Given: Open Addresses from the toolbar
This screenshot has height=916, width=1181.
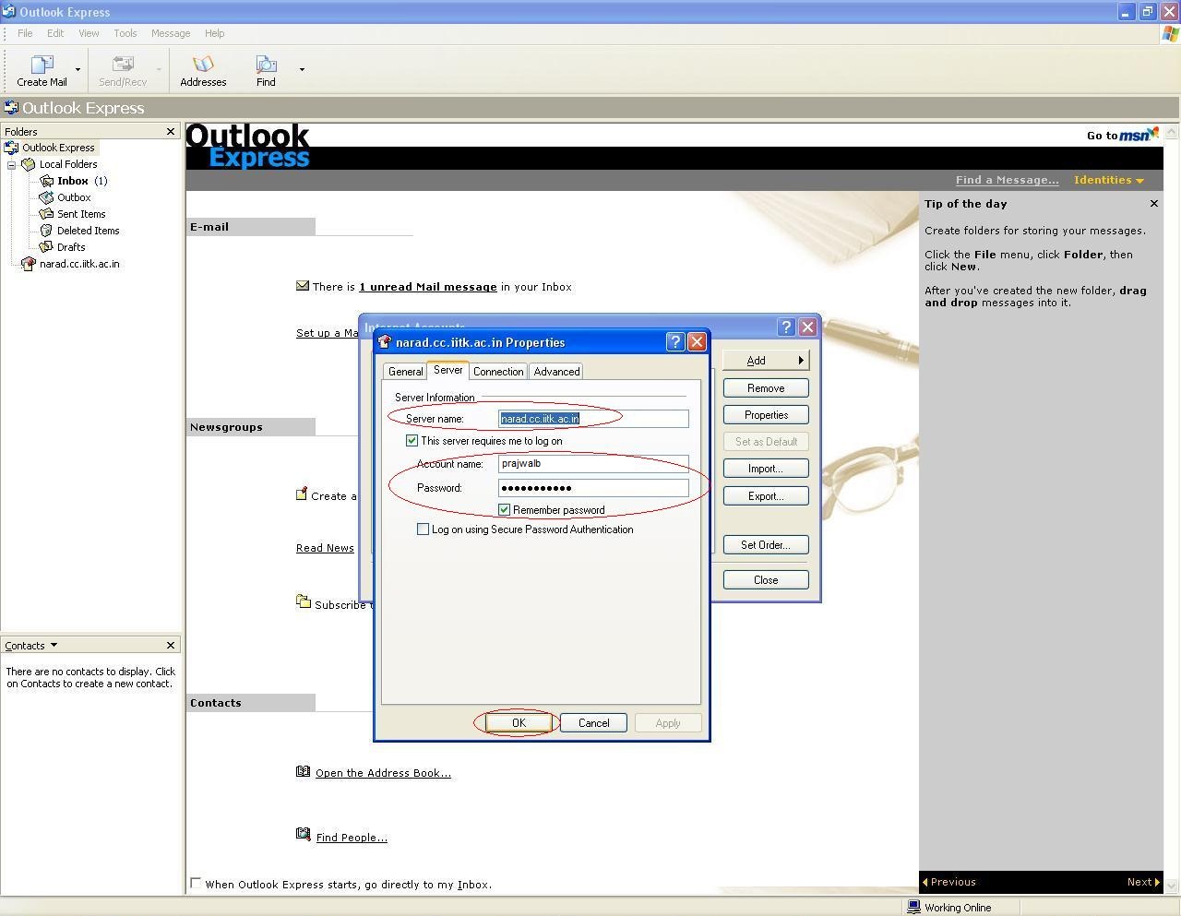Looking at the screenshot, I should (x=203, y=65).
